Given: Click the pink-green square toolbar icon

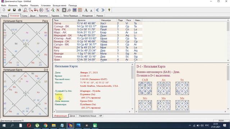Looking at the screenshot, I should 80,10.
